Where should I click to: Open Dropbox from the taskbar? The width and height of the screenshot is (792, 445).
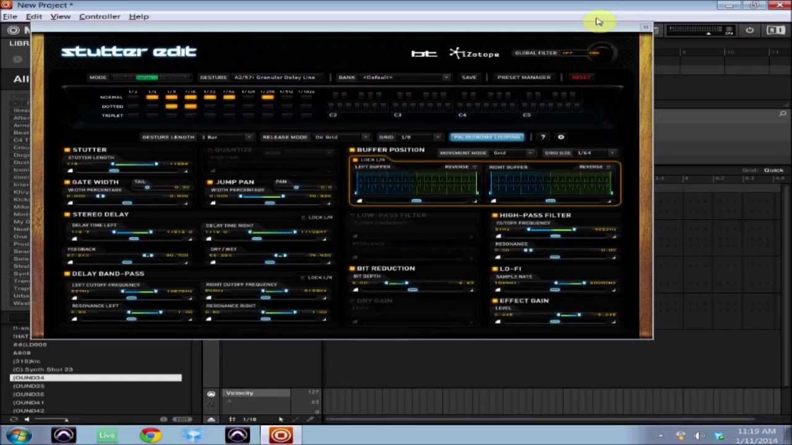(x=194, y=436)
